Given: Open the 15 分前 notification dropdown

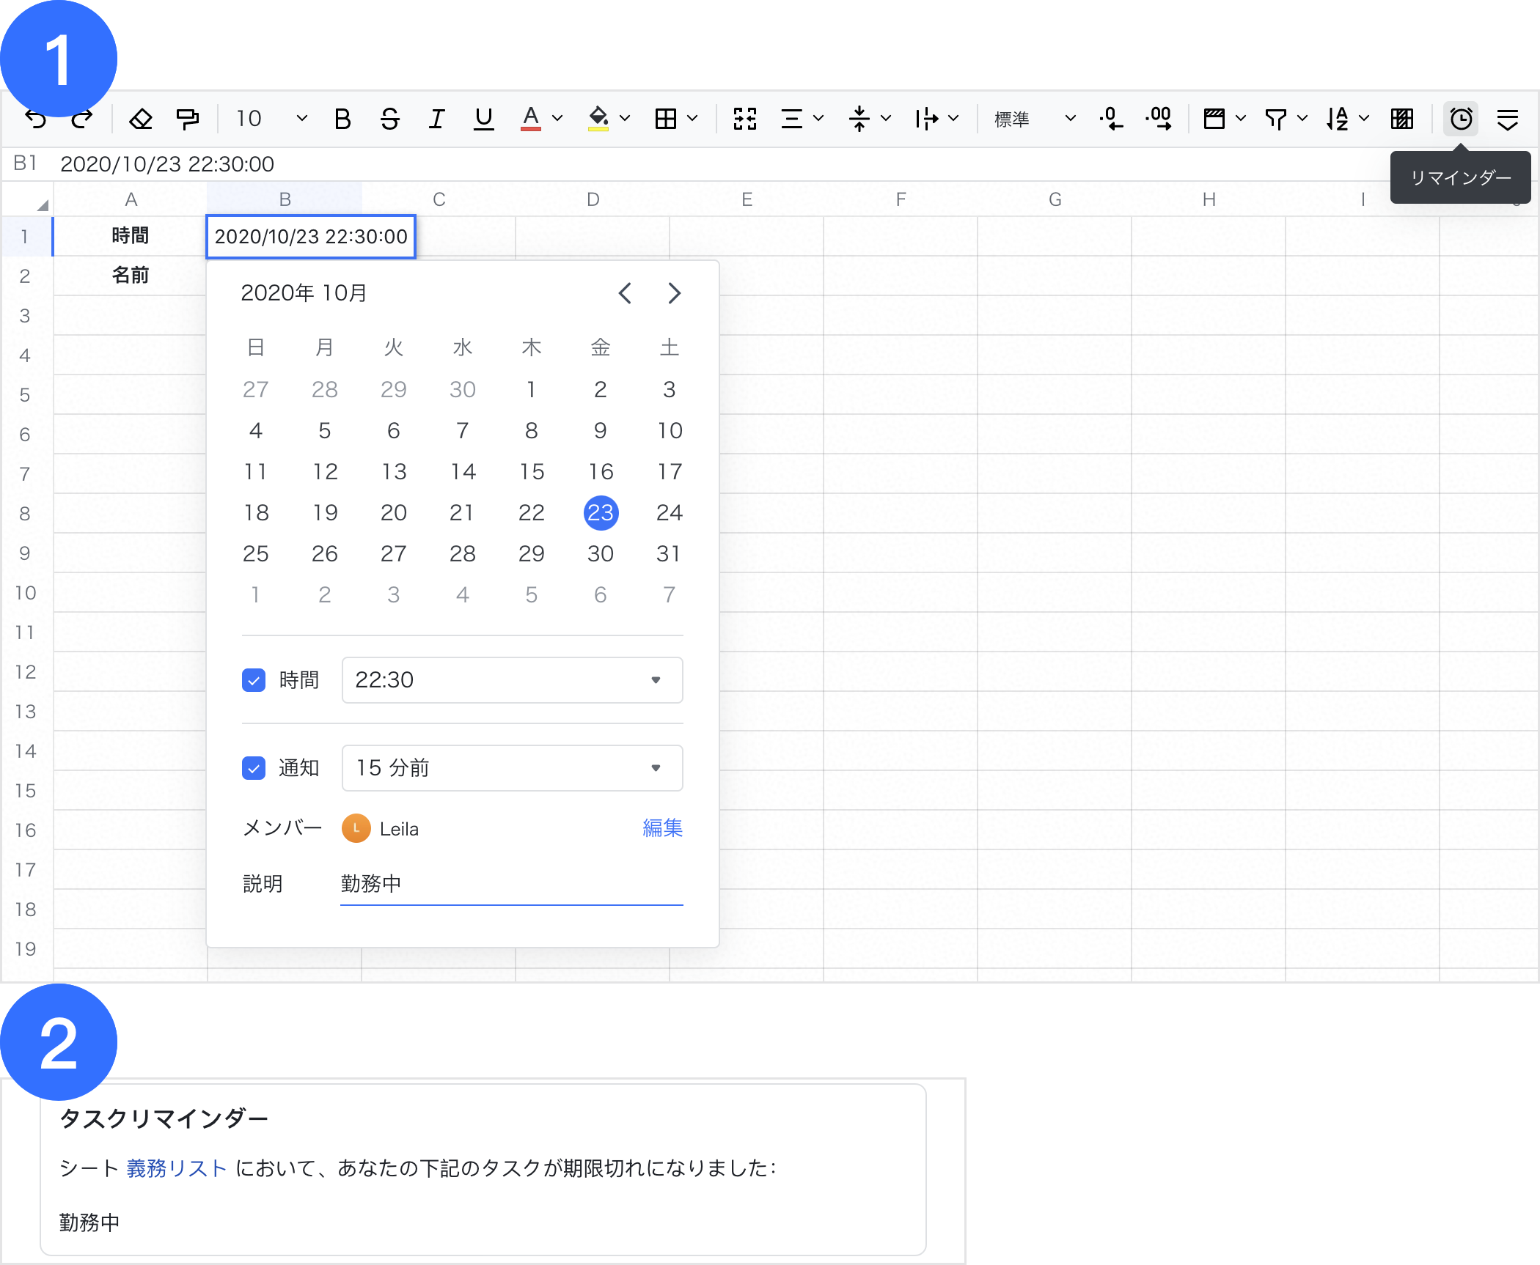Looking at the screenshot, I should tap(512, 768).
